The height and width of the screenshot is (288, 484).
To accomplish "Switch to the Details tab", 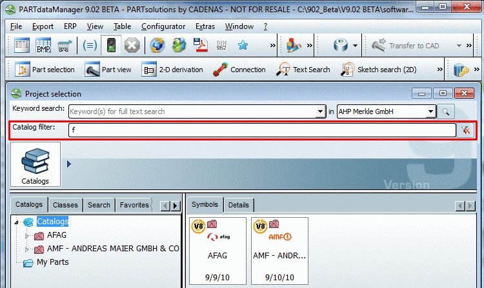I will 239,205.
